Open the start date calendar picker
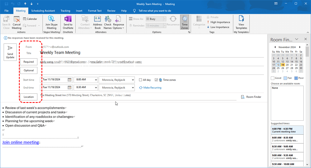The height and width of the screenshot is (168, 311). click(x=69, y=80)
